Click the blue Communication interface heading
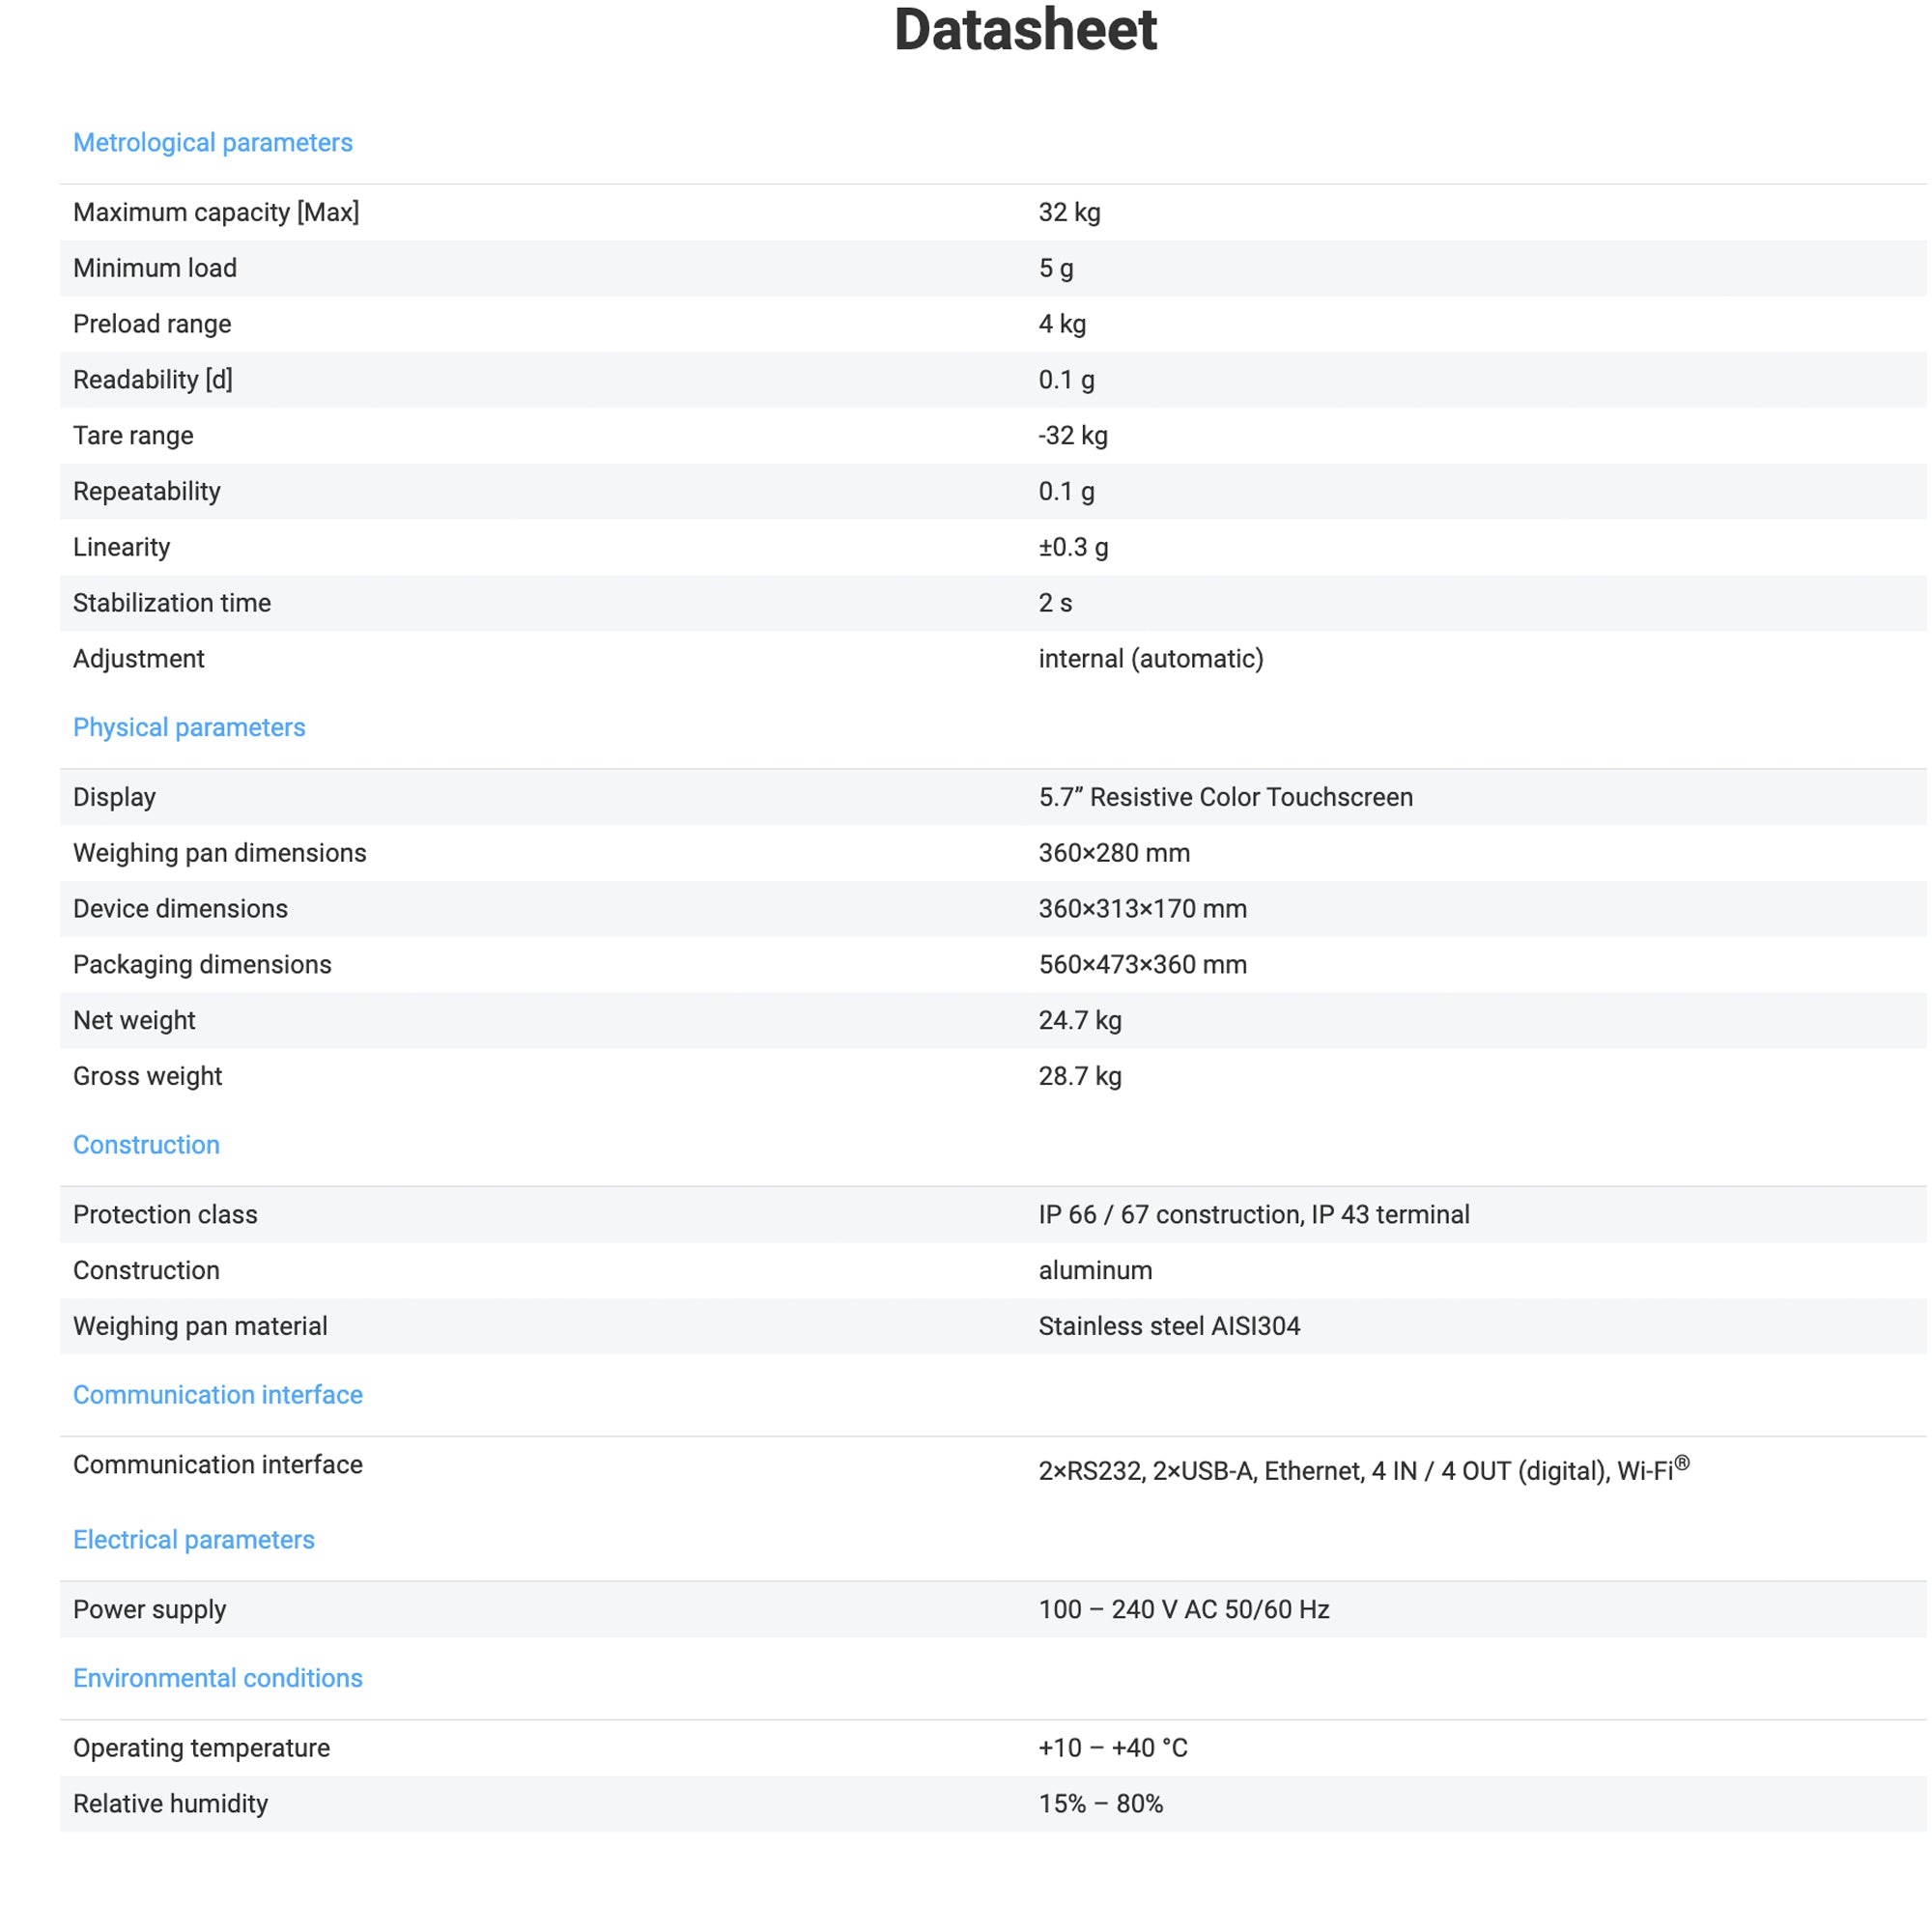Screen dimensions: 1932x1932 point(217,1395)
